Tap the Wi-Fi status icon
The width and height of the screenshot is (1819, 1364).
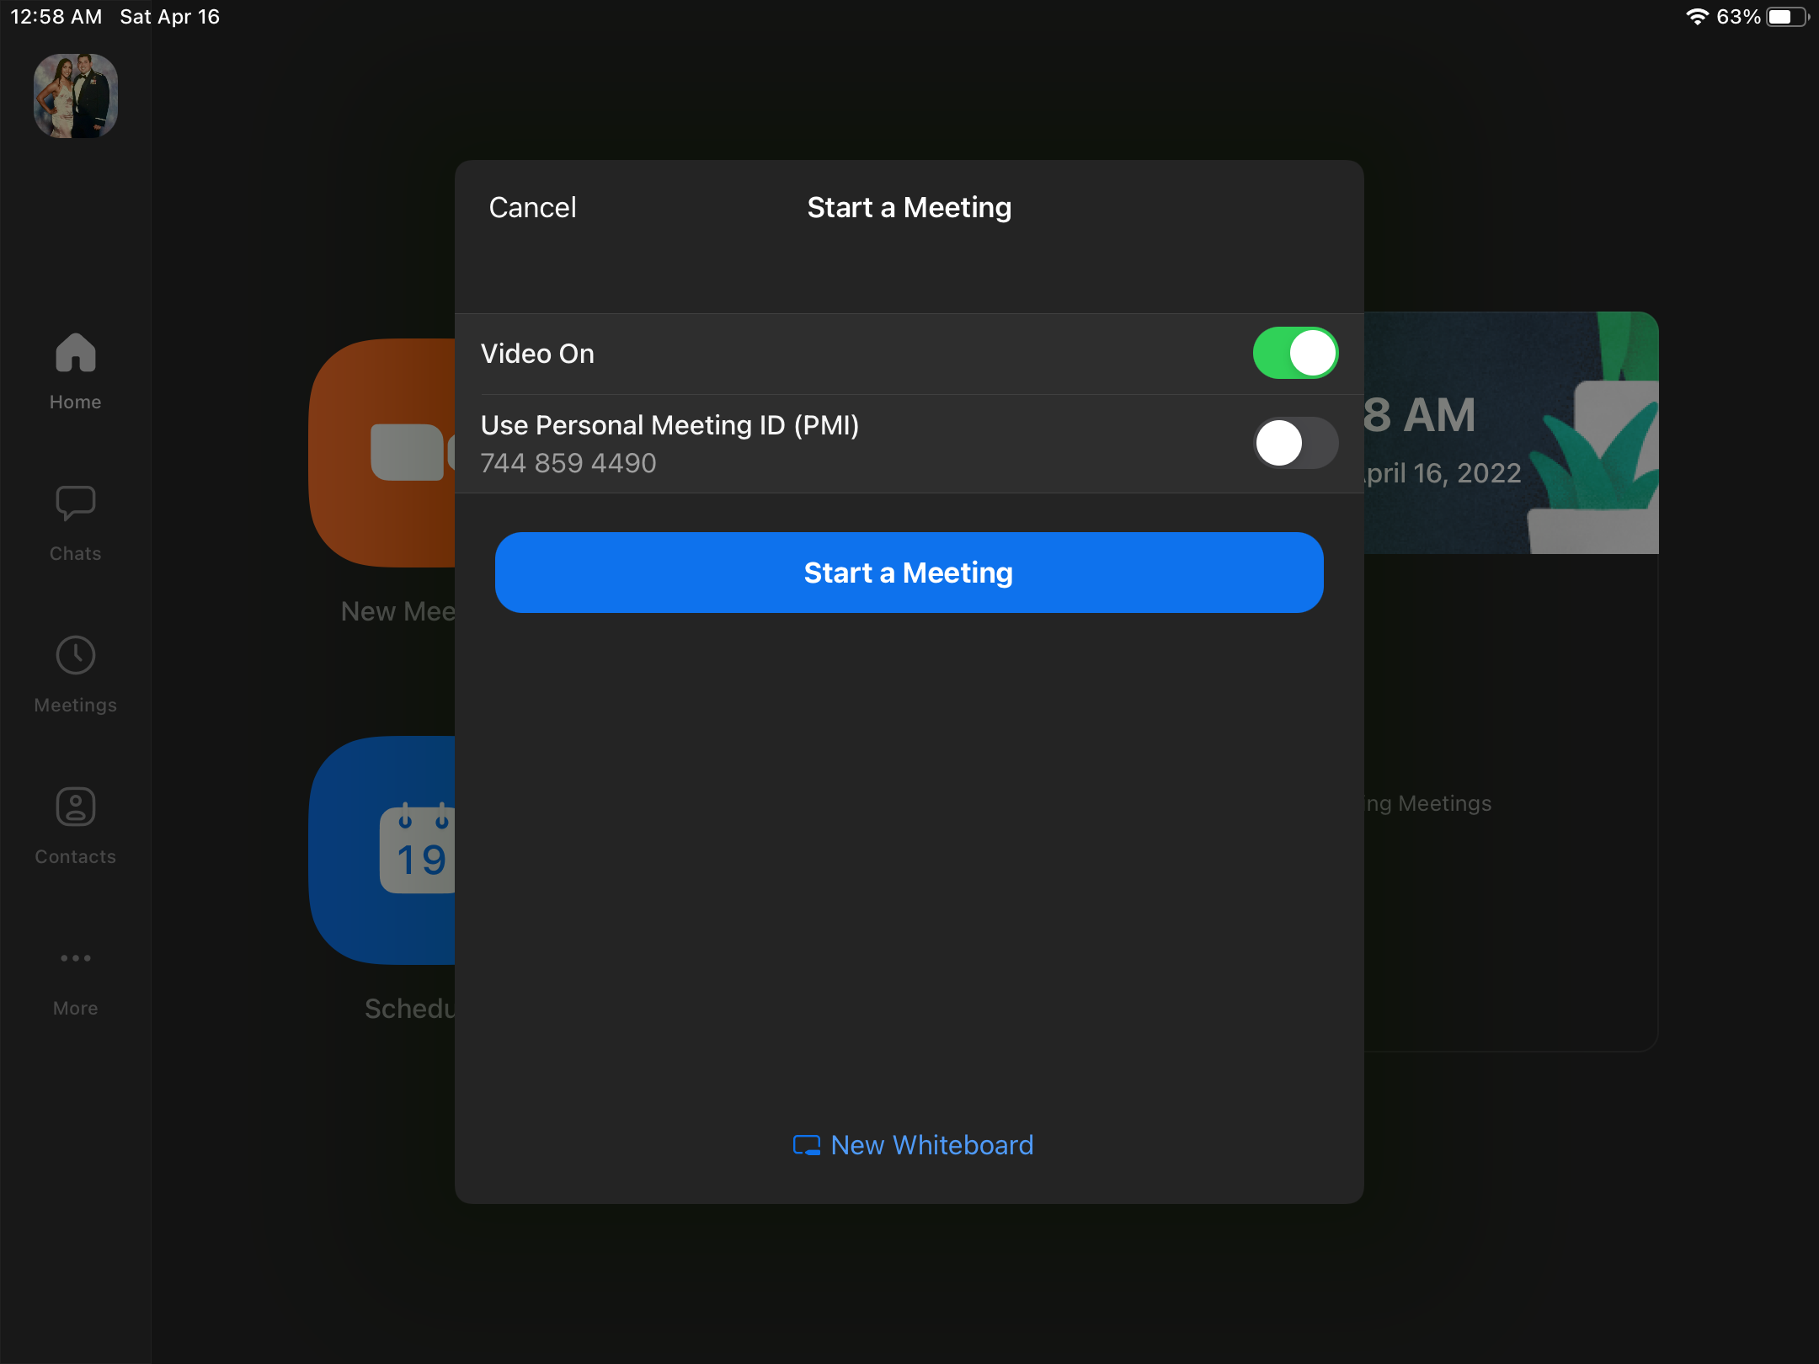(1697, 17)
